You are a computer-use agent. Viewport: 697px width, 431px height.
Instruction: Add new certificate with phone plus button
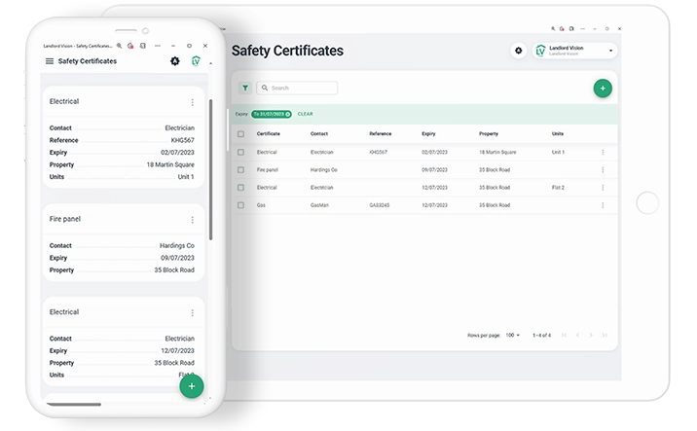192,386
